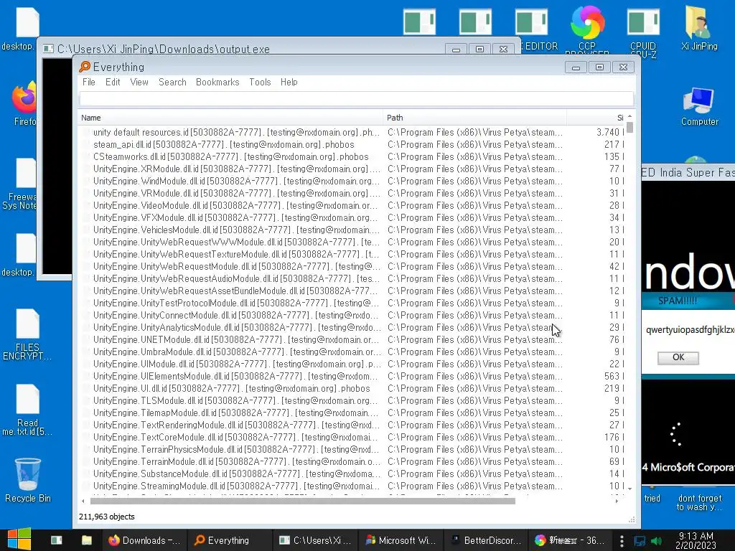Open the FILES ENCRYPT... desktop file
The height and width of the screenshot is (551, 735).
point(27,334)
